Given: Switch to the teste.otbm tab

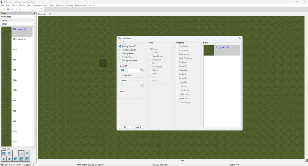Looking at the screenshot, I should 43,14.
